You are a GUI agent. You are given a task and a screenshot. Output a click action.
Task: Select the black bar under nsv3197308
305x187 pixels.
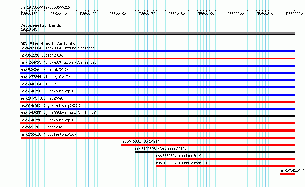[x=215, y=152]
